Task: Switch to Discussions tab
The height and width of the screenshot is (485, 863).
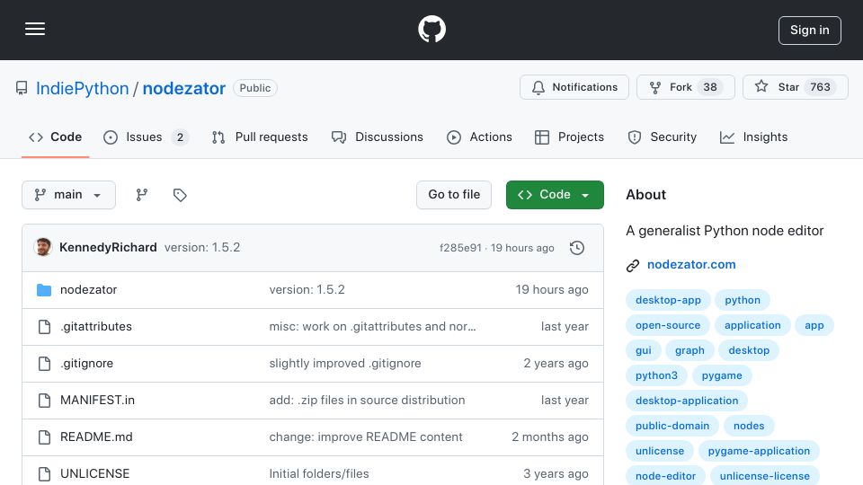Action: (377, 137)
